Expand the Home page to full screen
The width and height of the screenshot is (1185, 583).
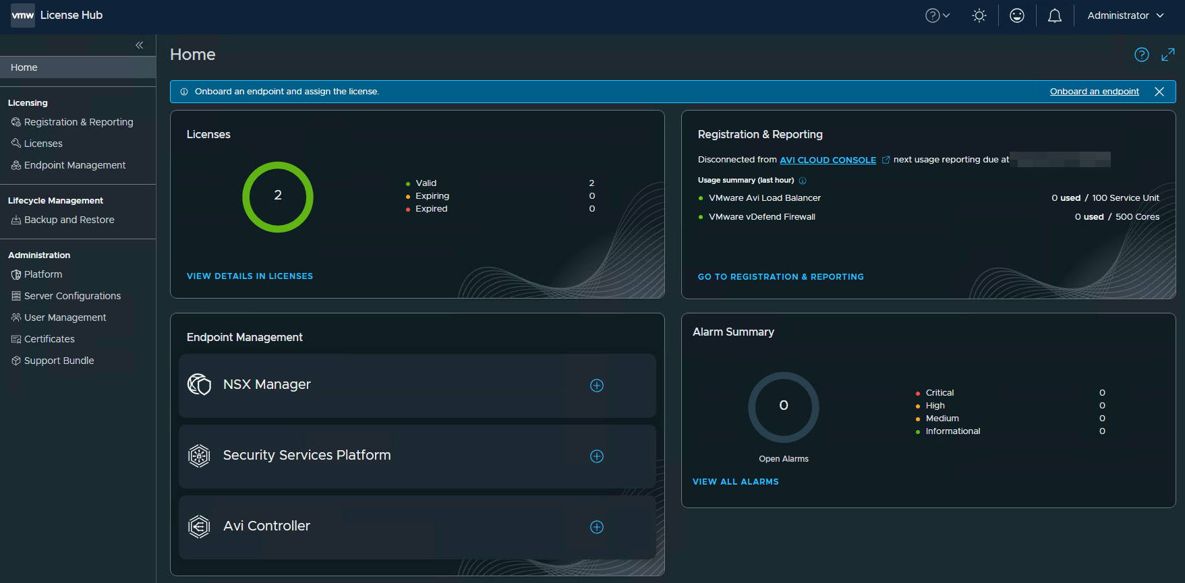1168,55
